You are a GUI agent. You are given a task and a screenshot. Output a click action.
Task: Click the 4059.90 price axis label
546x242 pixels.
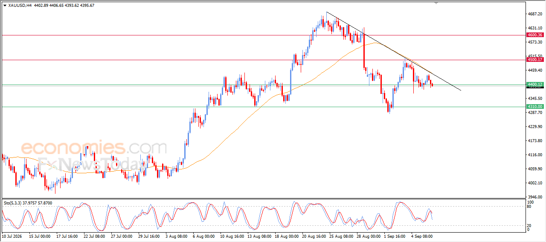coord(534,169)
